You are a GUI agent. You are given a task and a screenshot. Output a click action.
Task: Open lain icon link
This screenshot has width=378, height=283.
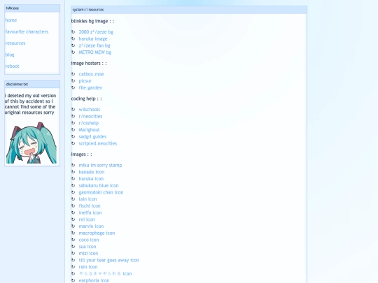87,199
